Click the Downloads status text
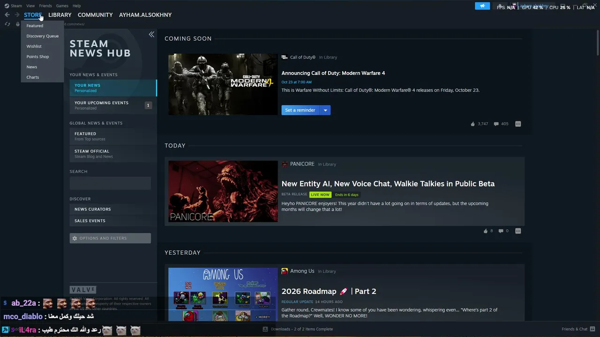The image size is (600, 337). [302, 329]
